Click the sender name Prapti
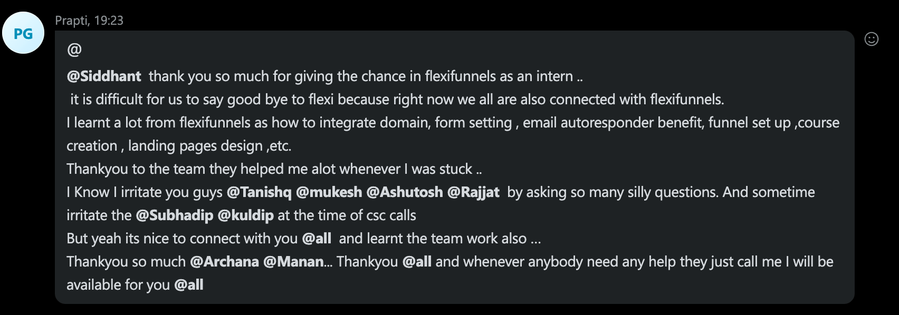This screenshot has height=315, width=899. 72,21
